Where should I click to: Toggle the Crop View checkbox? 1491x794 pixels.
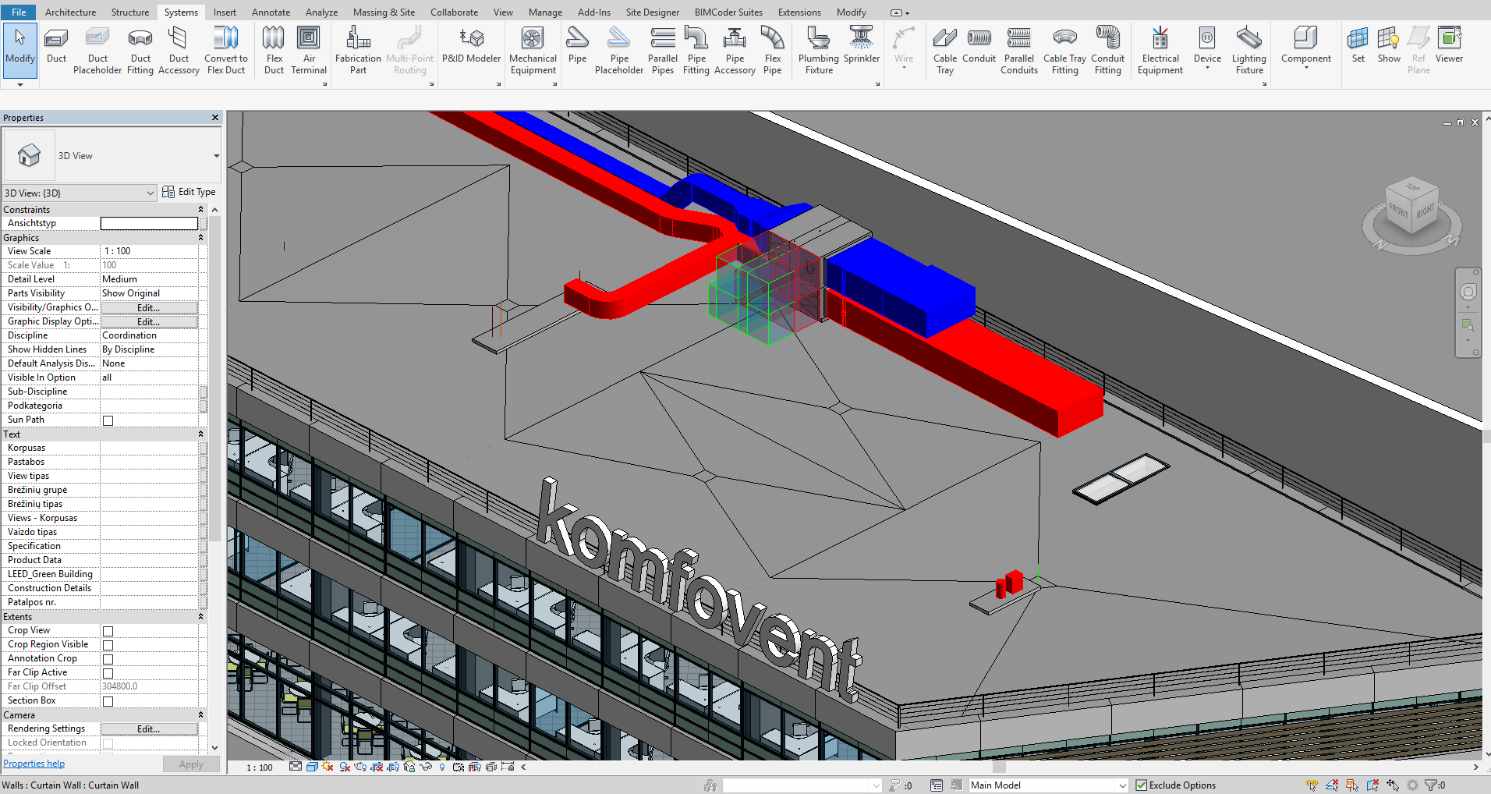108,631
